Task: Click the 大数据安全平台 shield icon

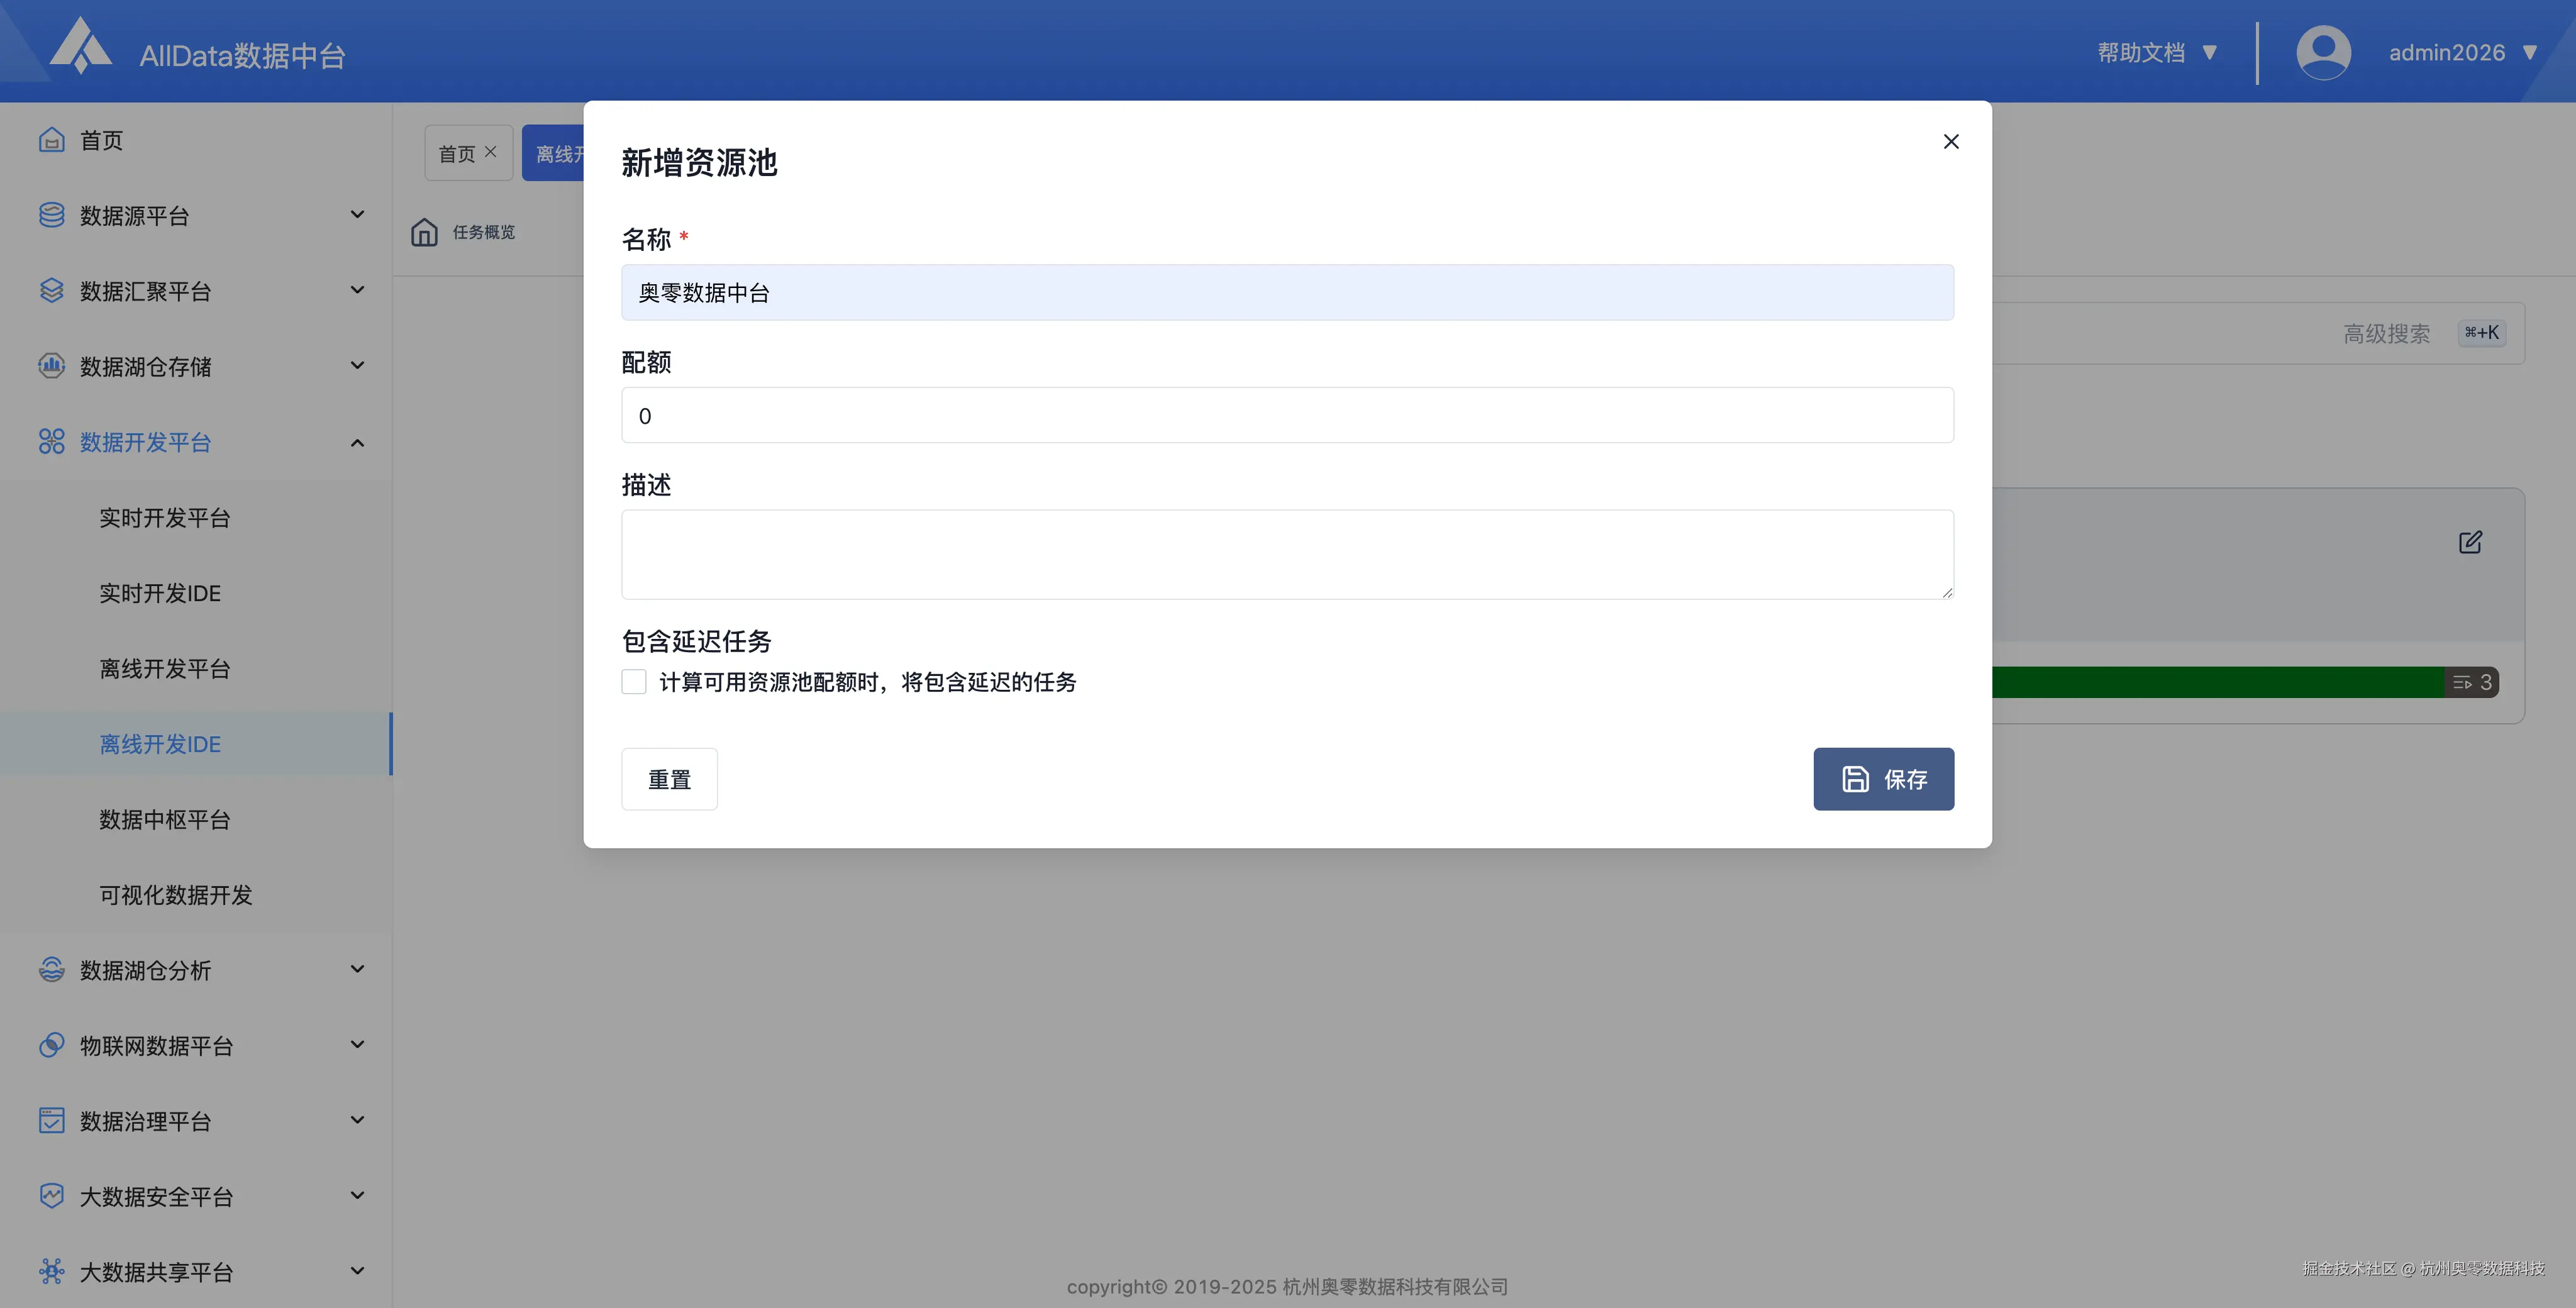Action: pos(51,1196)
